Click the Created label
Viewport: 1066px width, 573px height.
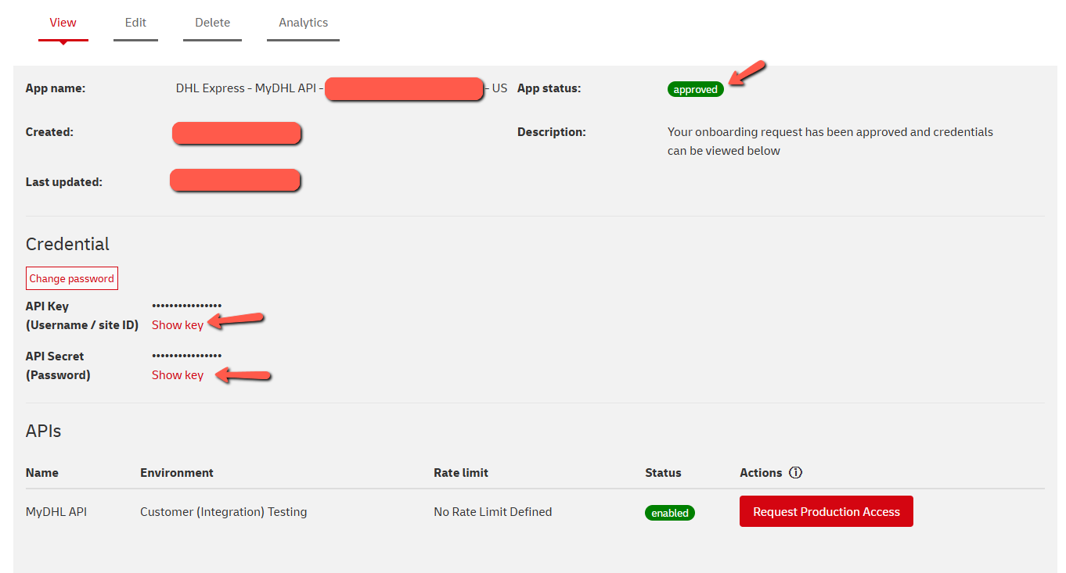pyautogui.click(x=49, y=132)
